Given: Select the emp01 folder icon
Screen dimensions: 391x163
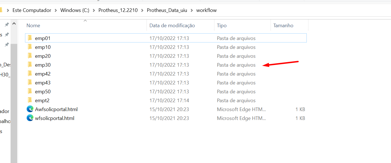Looking at the screenshot, I should [30, 38].
